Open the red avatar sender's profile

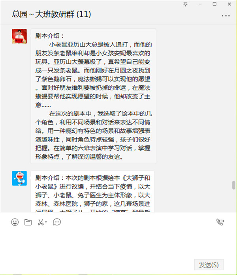(19, 36)
